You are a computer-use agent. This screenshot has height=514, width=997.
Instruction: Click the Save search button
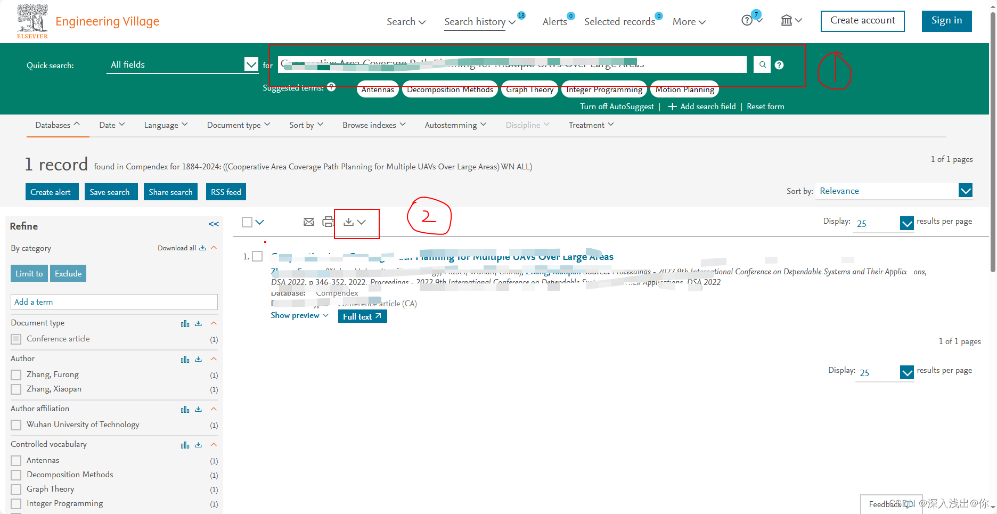point(111,192)
